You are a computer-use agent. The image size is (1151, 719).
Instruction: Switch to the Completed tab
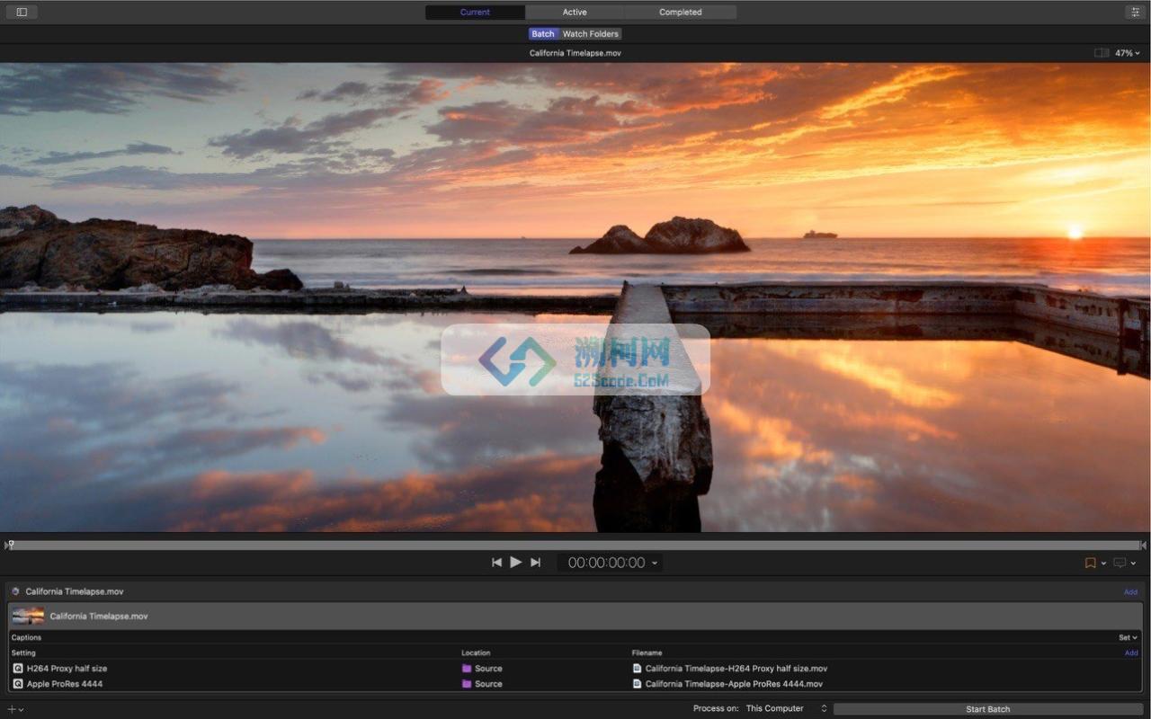(x=680, y=13)
